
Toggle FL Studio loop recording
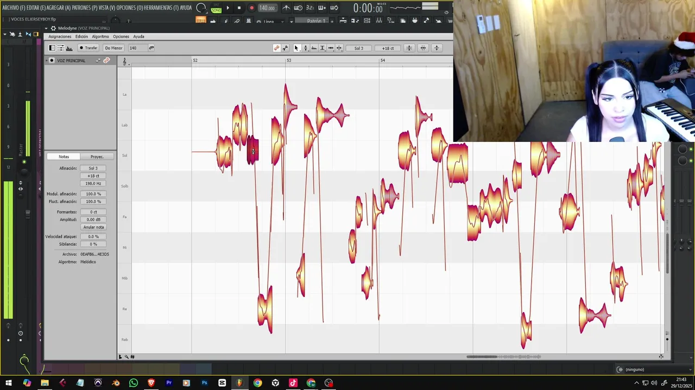[334, 8]
